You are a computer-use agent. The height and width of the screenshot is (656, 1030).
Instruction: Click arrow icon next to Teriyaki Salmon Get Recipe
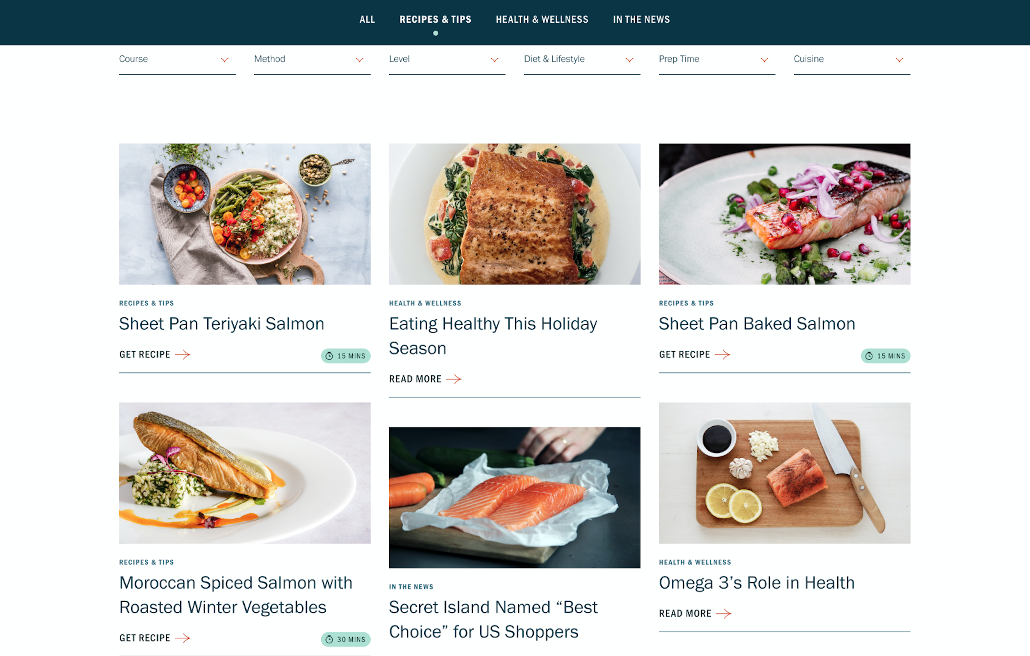(183, 354)
